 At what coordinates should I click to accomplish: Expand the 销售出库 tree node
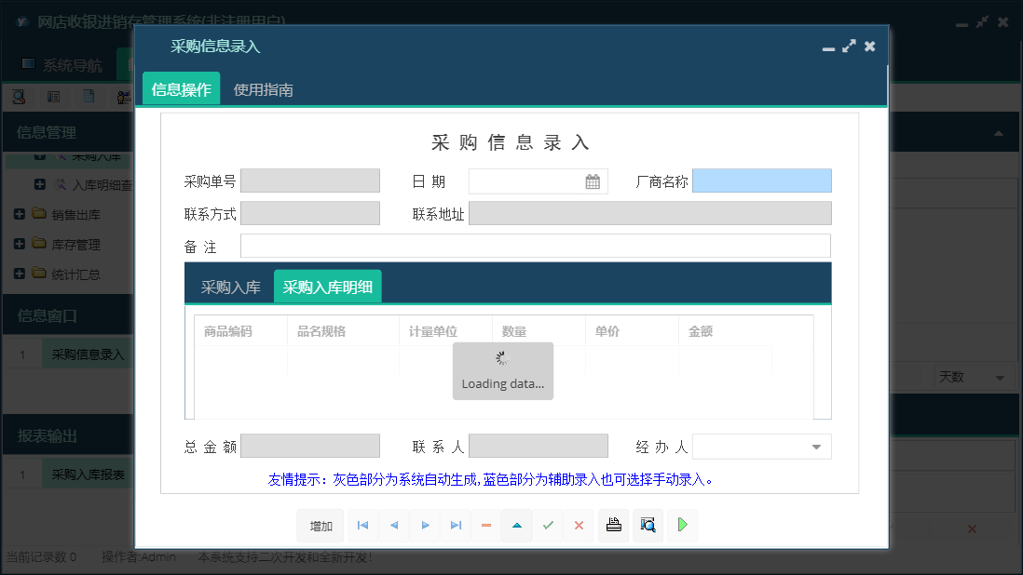[21, 213]
